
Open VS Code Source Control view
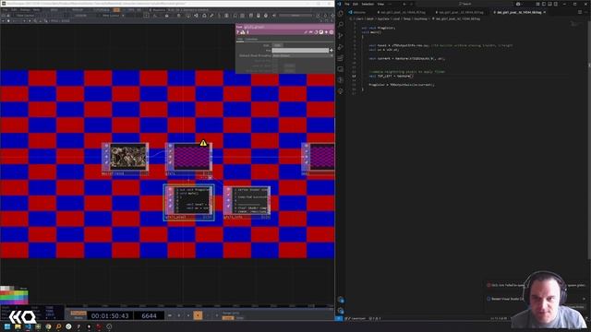[341, 36]
